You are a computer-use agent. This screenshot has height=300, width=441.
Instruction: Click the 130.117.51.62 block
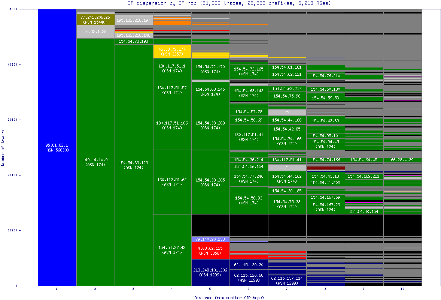click(172, 182)
